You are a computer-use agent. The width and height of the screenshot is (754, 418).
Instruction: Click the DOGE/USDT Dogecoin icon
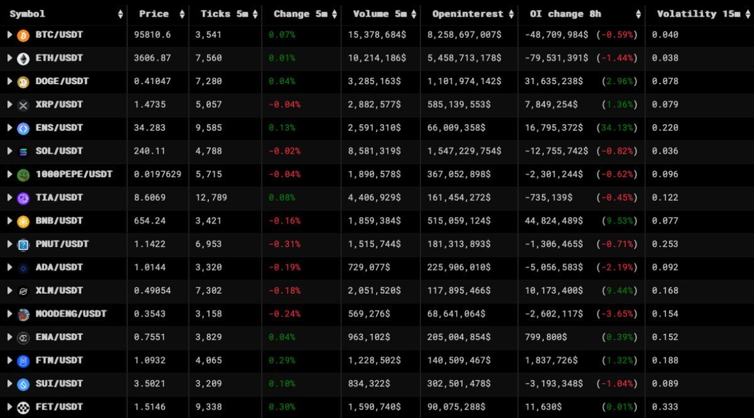tap(23, 82)
